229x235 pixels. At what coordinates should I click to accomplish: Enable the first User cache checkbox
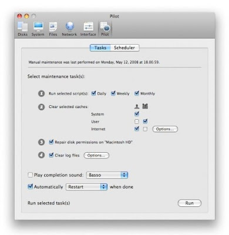[137, 122]
